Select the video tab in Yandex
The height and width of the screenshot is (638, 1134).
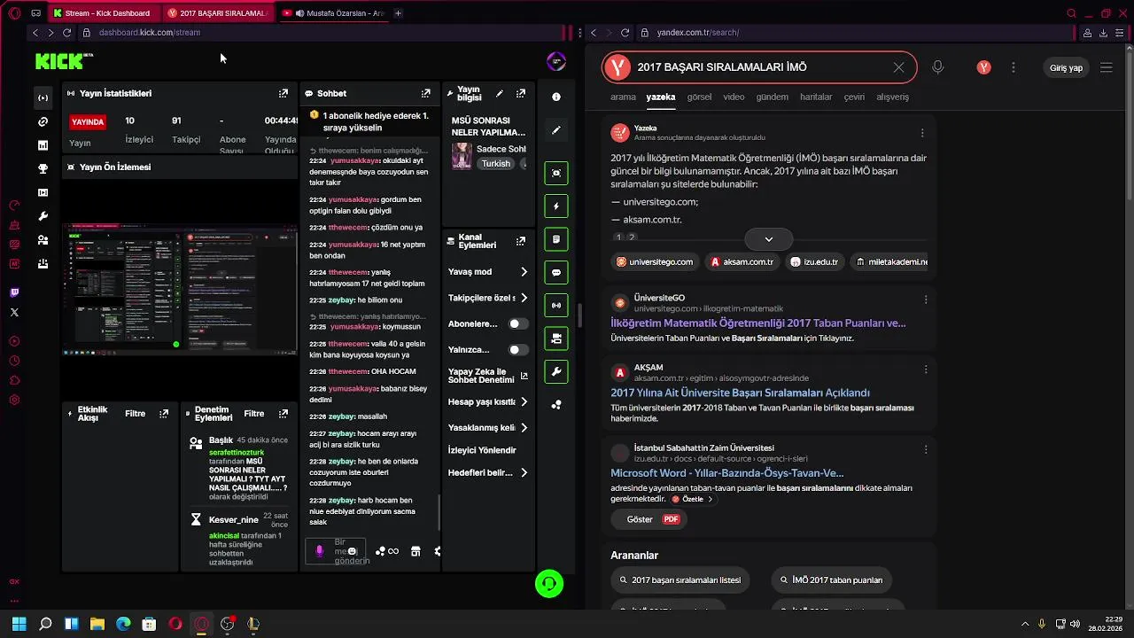(734, 97)
